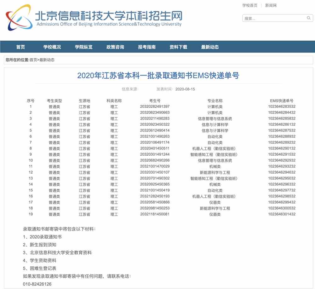
Task: Click the list item 学生资助资料
Action: point(40,260)
